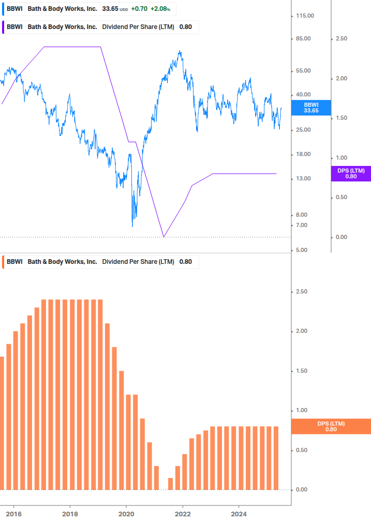This screenshot has height=521, width=371.
Task: Click the orange color marker of the lower chart legend
Action: pos(3,262)
